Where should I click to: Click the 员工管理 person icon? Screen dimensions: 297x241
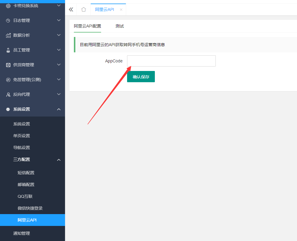pos(8,50)
